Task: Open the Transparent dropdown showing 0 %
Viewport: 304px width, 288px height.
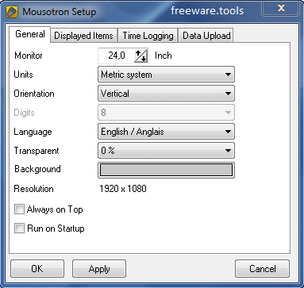Action: (x=166, y=151)
